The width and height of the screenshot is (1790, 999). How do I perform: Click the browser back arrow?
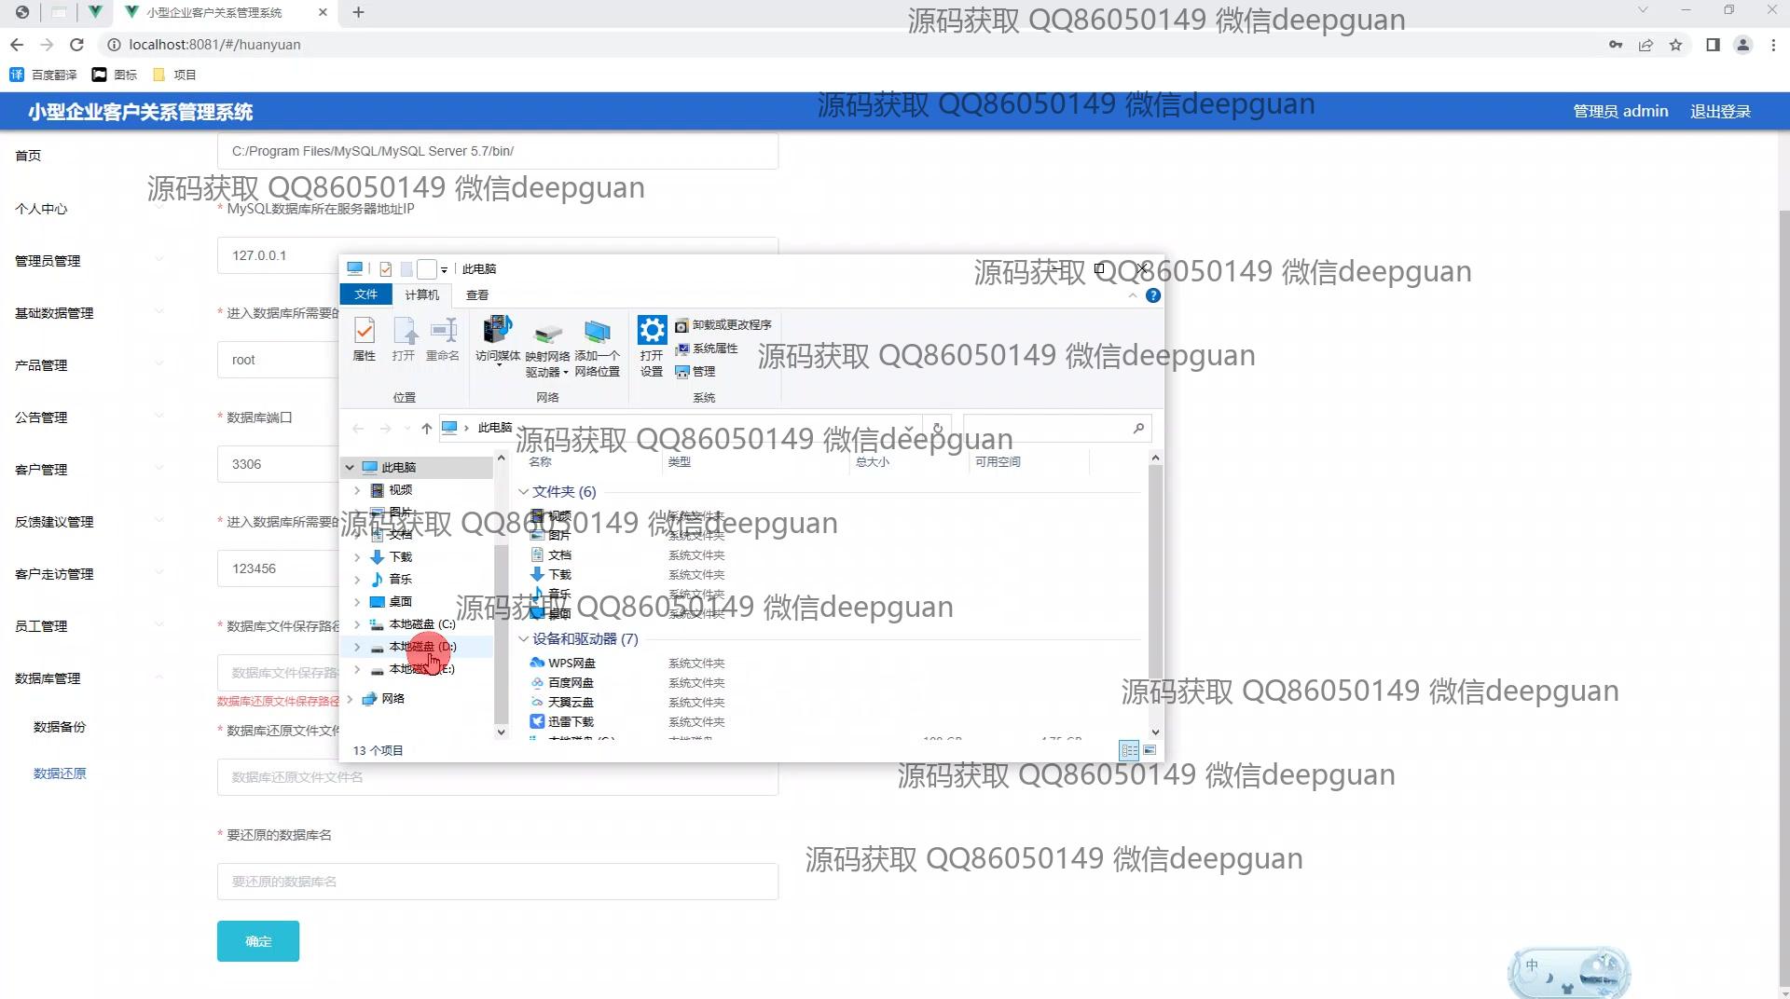pos(17,45)
